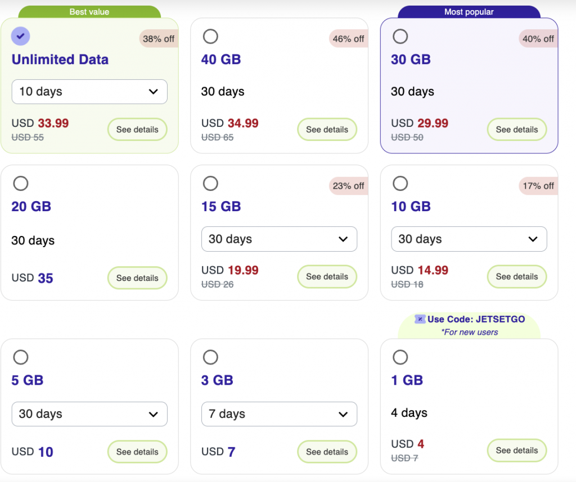See details for the 30 GB plan

click(517, 129)
